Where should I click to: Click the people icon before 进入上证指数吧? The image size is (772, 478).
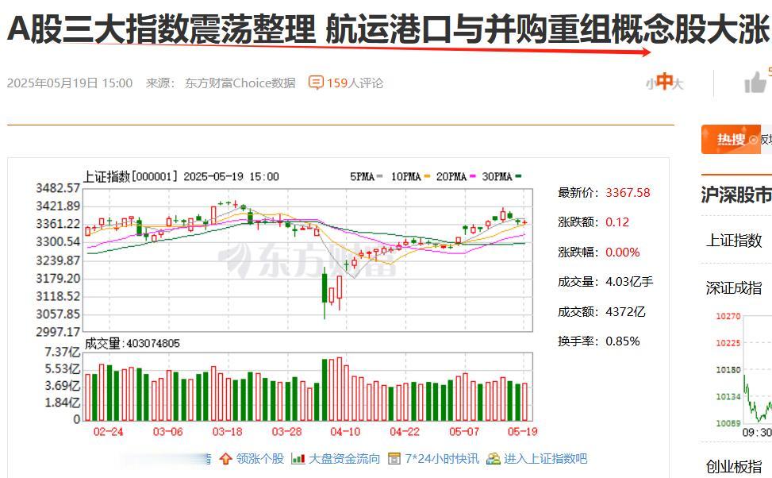pyautogui.click(x=493, y=459)
